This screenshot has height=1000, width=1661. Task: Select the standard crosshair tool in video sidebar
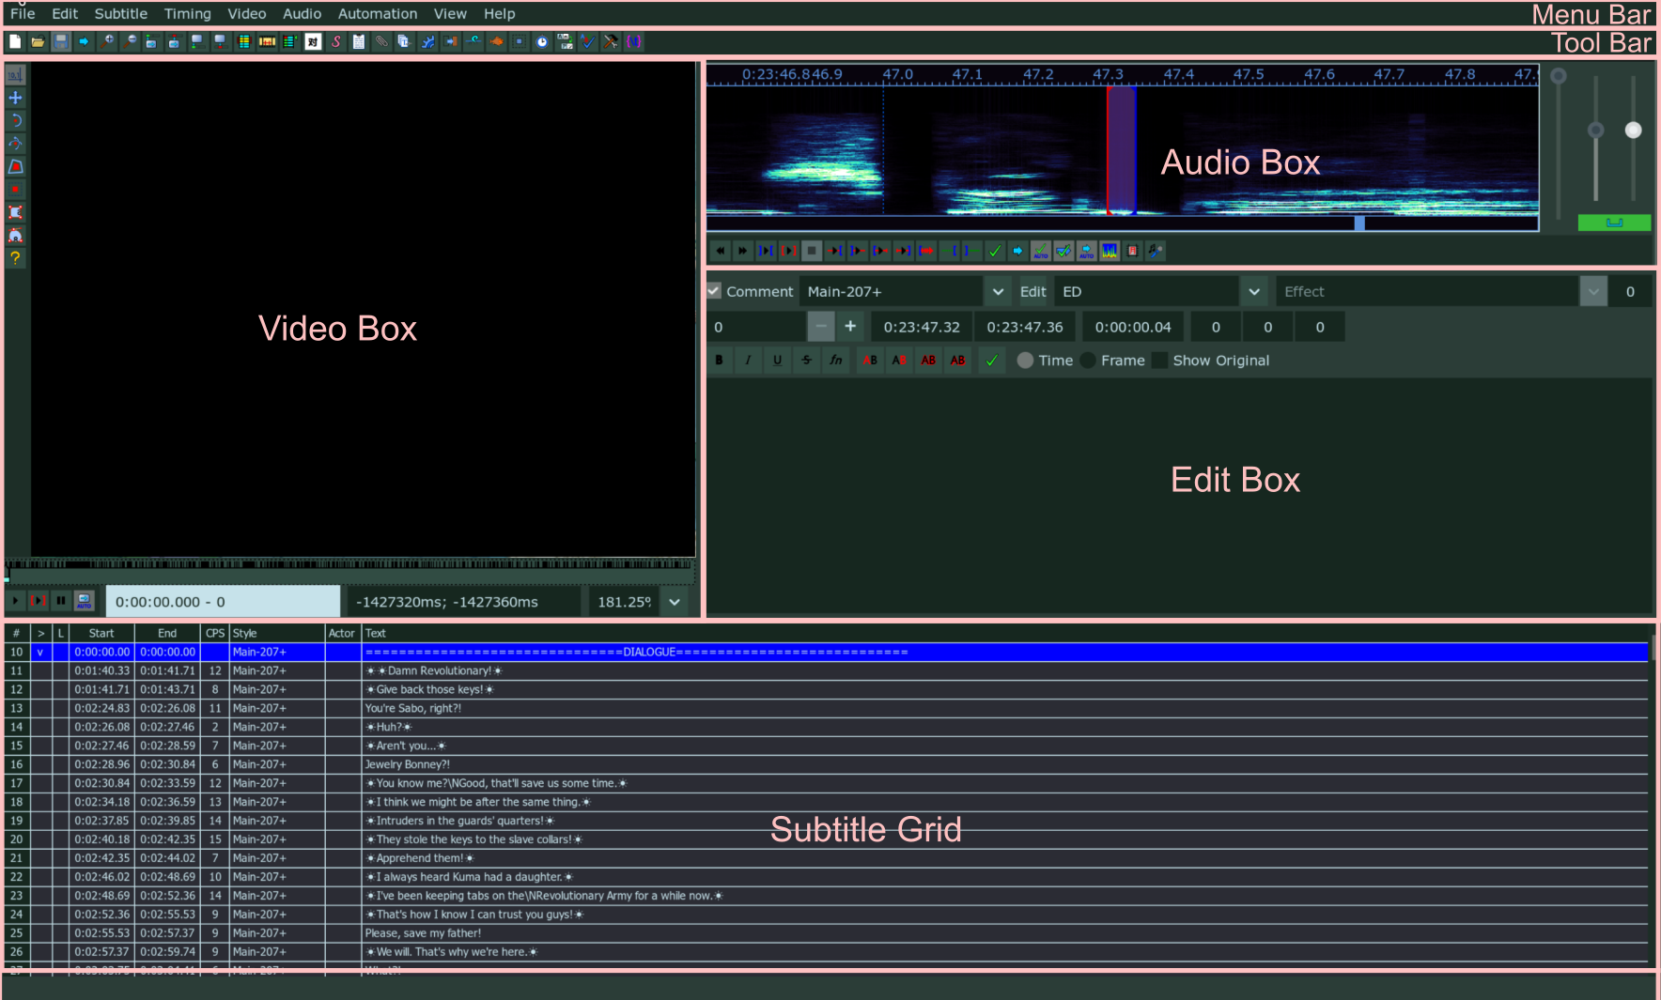15,75
